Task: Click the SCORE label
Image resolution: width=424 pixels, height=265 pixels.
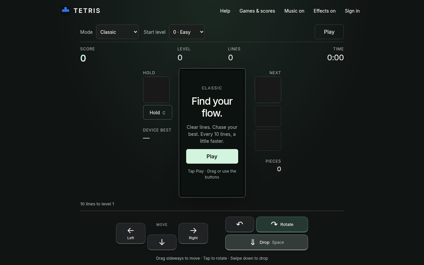Action: pyautogui.click(x=87, y=49)
